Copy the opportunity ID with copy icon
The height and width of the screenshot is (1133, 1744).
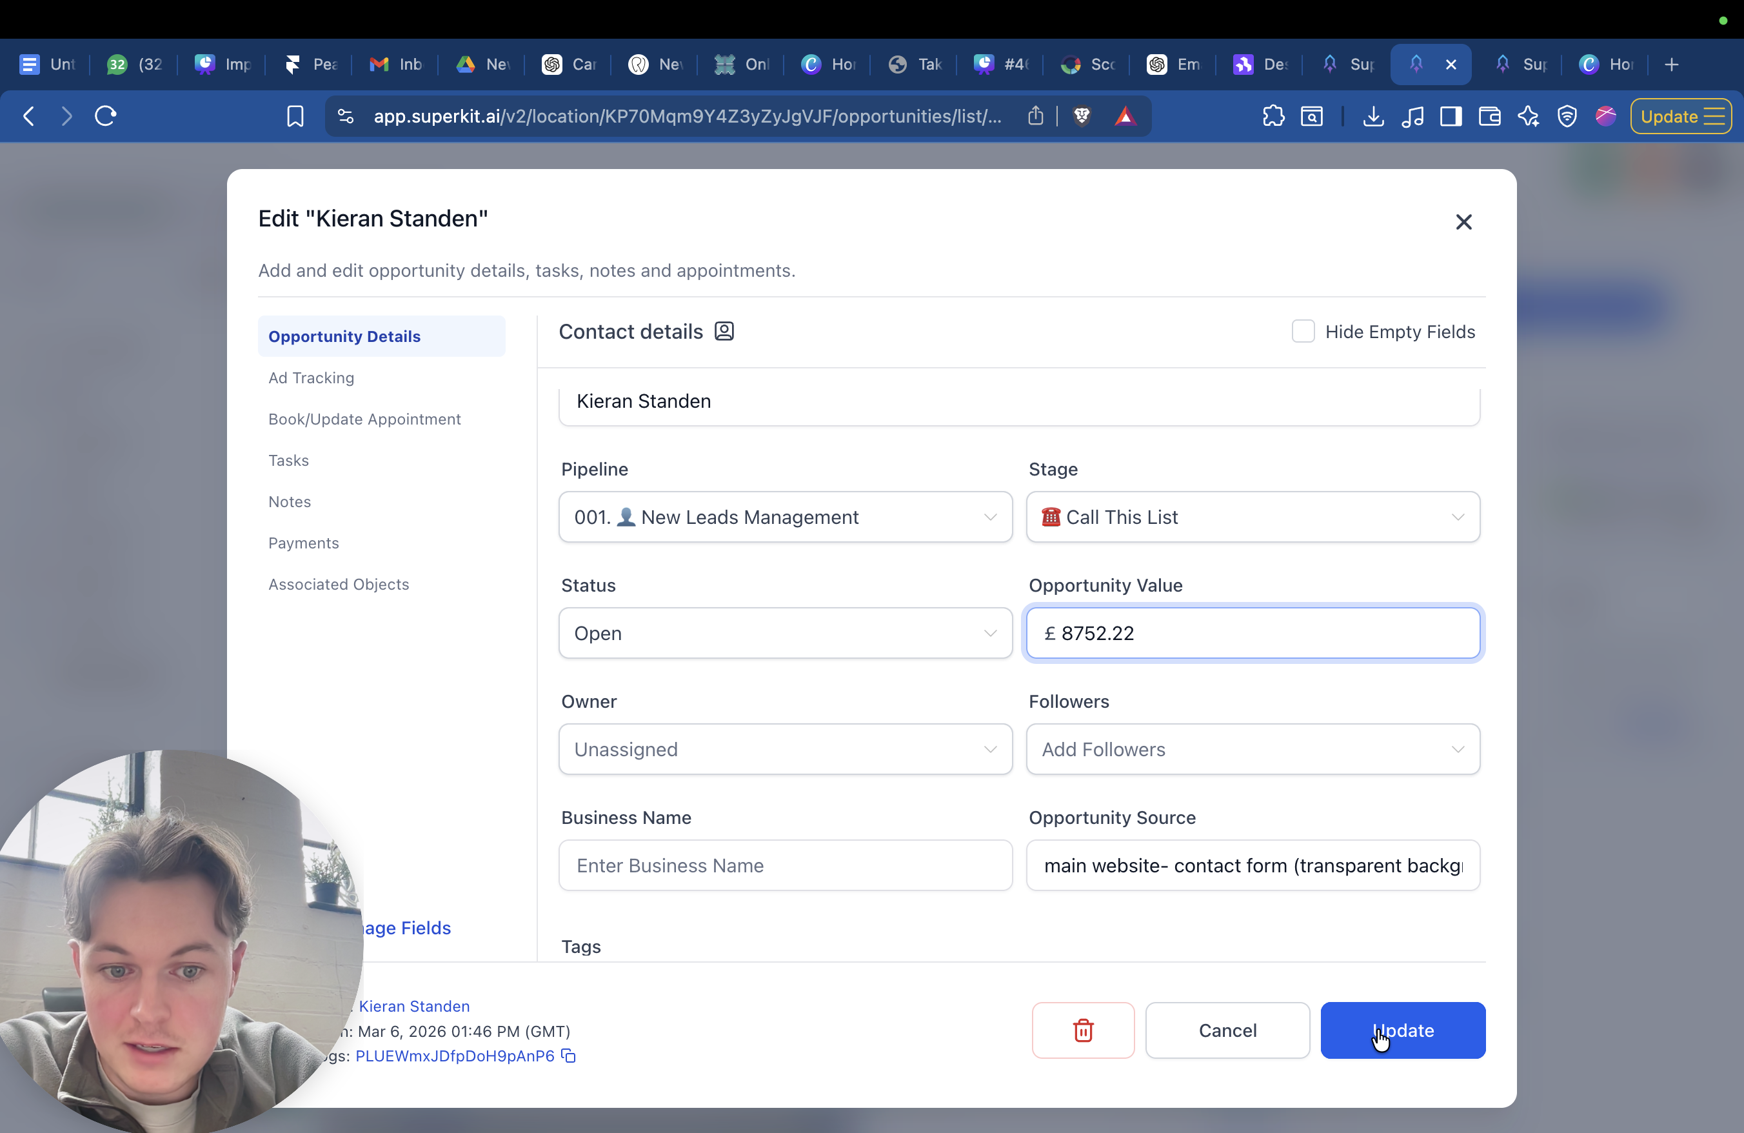(569, 1056)
